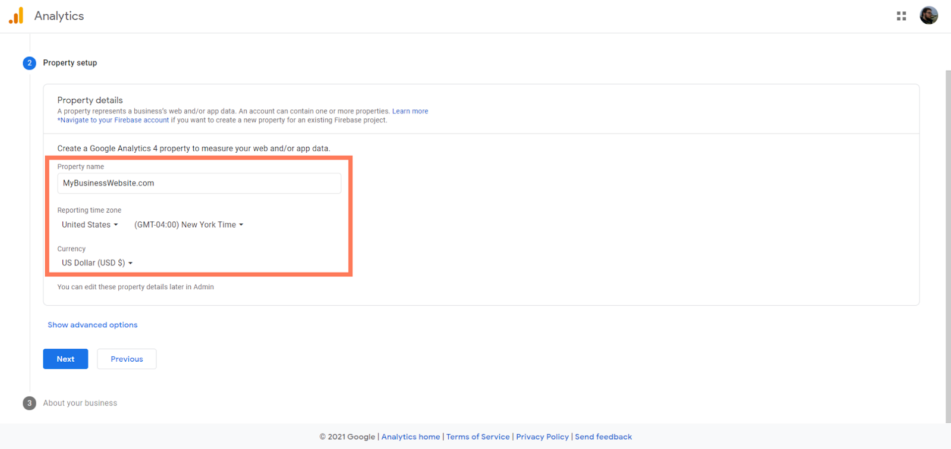The image size is (951, 449).
Task: Click the vertical page scrollbar
Action: [x=947, y=238]
